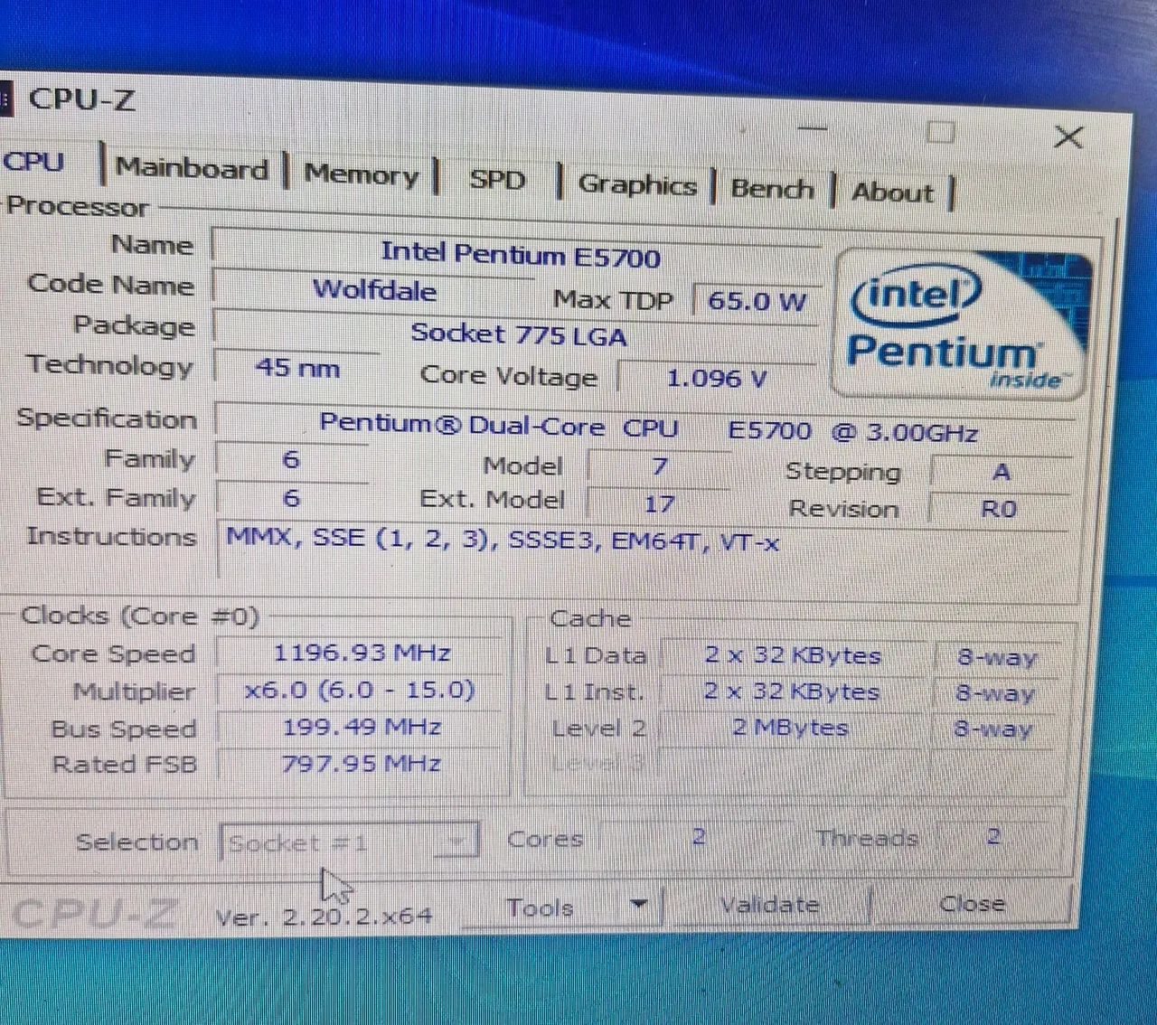The height and width of the screenshot is (1025, 1157).
Task: Click the Bus Speed value 199.49 MHz
Action: [x=362, y=727]
